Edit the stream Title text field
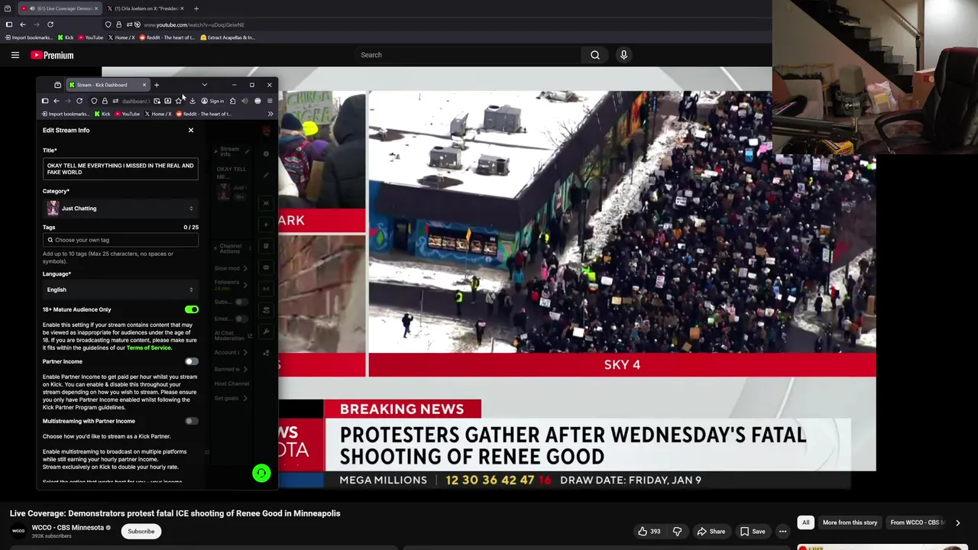The height and width of the screenshot is (550, 978). [x=121, y=169]
